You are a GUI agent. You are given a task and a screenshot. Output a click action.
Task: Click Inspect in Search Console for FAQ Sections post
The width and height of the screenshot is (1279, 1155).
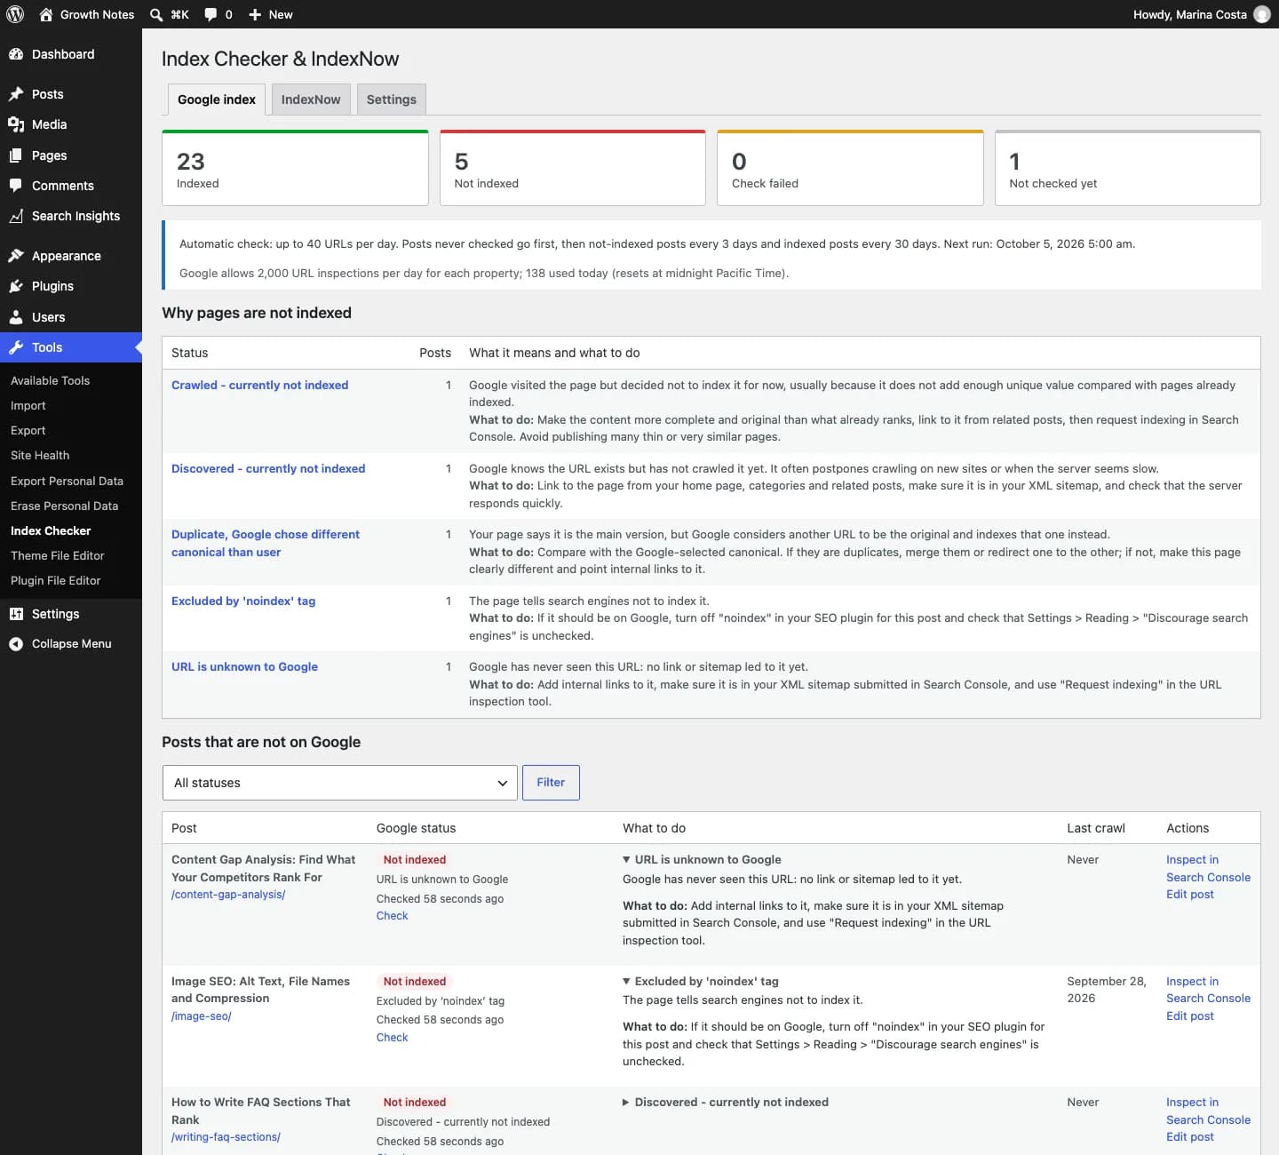pyautogui.click(x=1208, y=1111)
